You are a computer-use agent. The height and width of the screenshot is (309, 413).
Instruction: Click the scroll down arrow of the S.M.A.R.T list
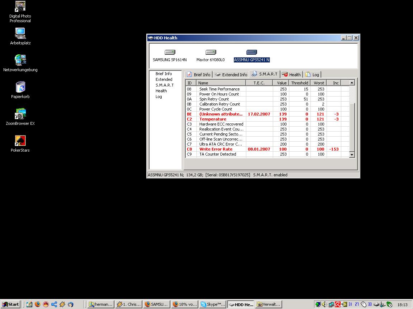[x=352, y=155]
